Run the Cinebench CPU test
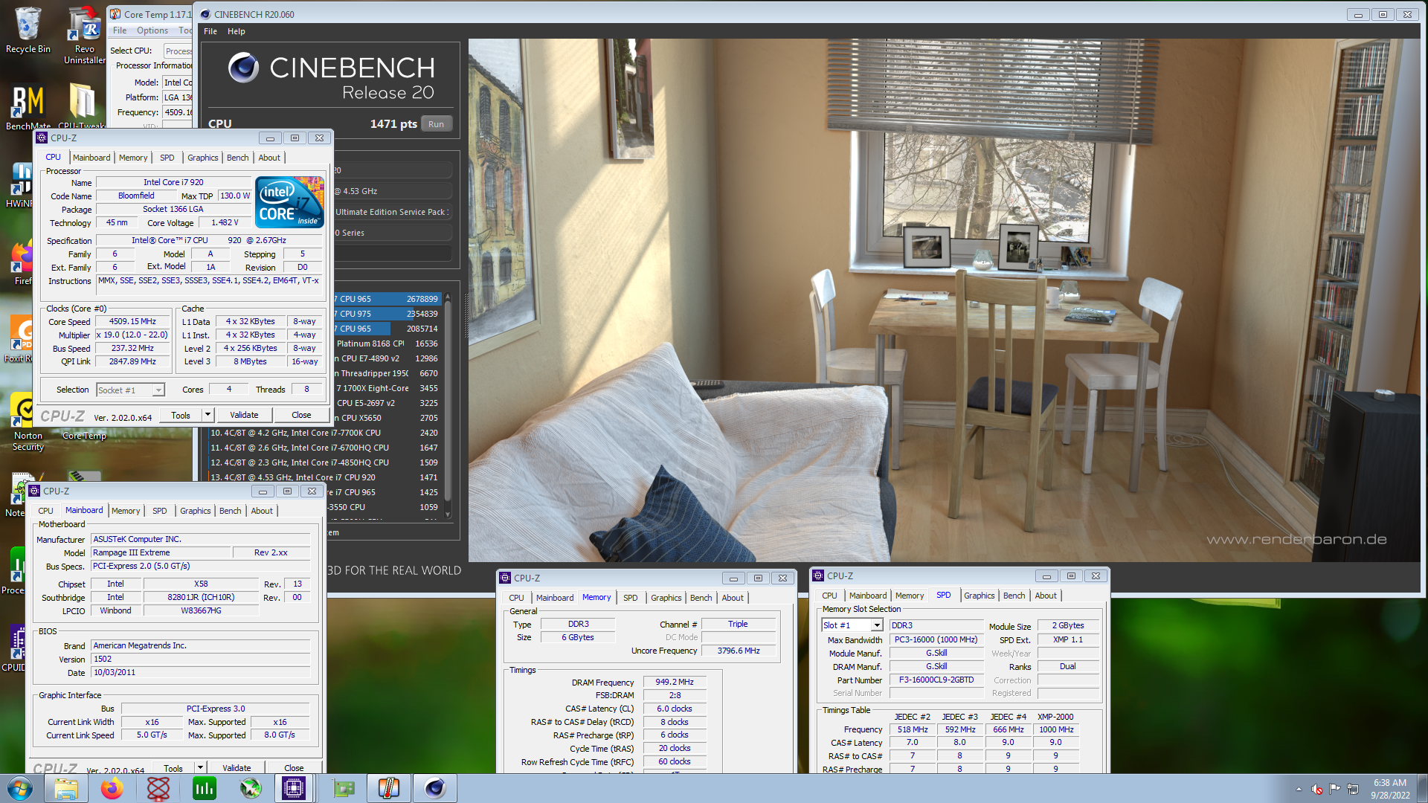The image size is (1428, 803). pyautogui.click(x=437, y=124)
